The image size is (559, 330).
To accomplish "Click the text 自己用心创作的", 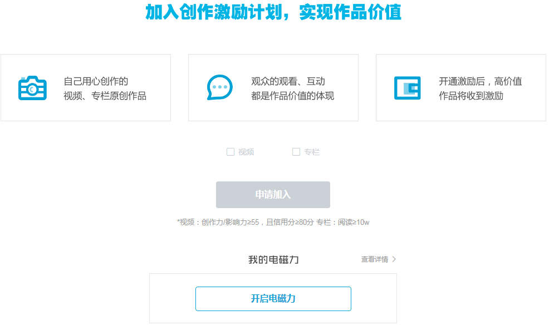I will pos(96,81).
